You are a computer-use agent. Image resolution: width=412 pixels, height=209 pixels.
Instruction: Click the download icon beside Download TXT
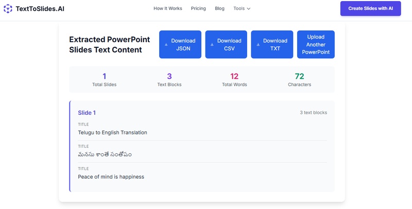257,45
